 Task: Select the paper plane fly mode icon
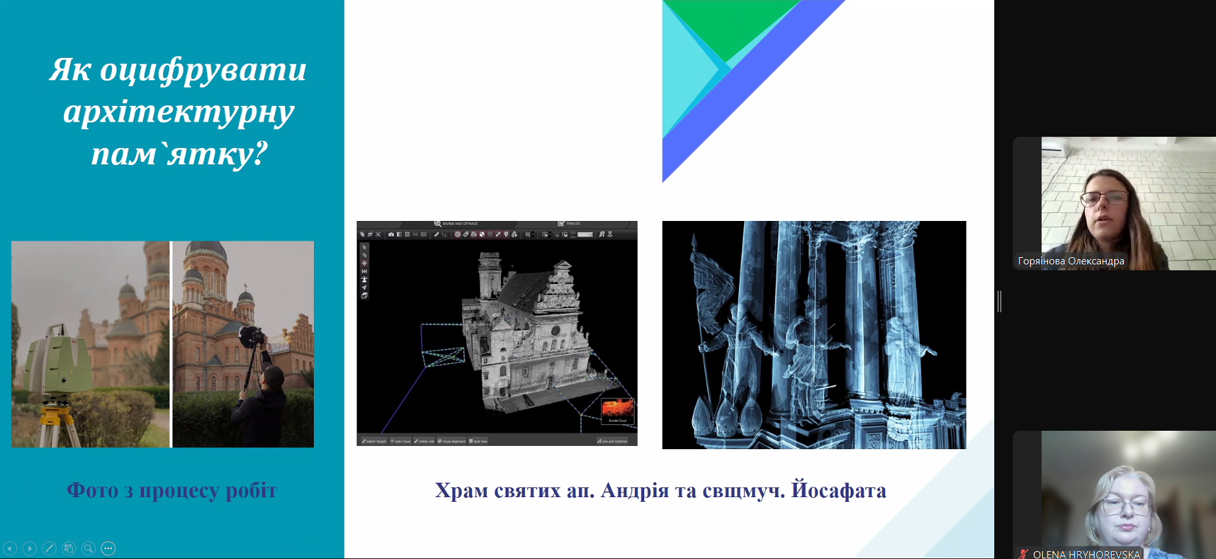(364, 287)
